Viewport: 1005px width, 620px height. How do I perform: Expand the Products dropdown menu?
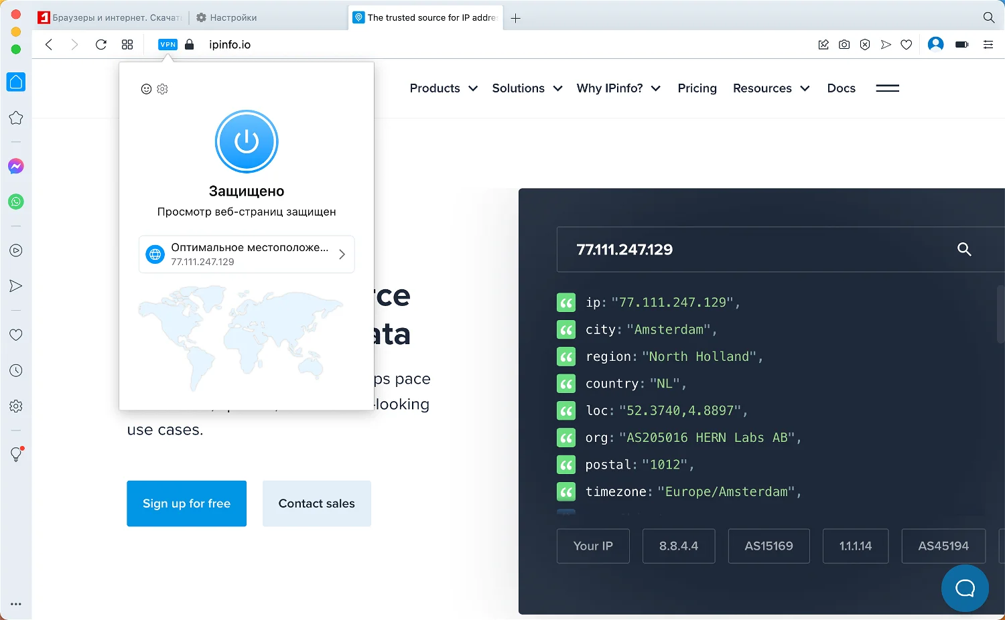pos(444,88)
